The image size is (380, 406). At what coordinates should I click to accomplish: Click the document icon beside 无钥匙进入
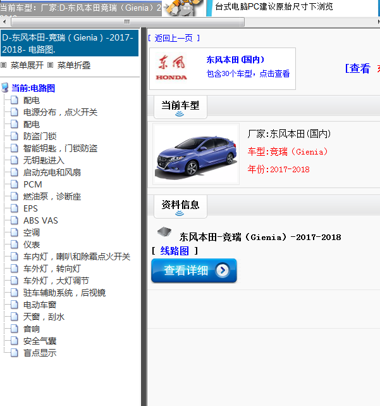(14, 160)
